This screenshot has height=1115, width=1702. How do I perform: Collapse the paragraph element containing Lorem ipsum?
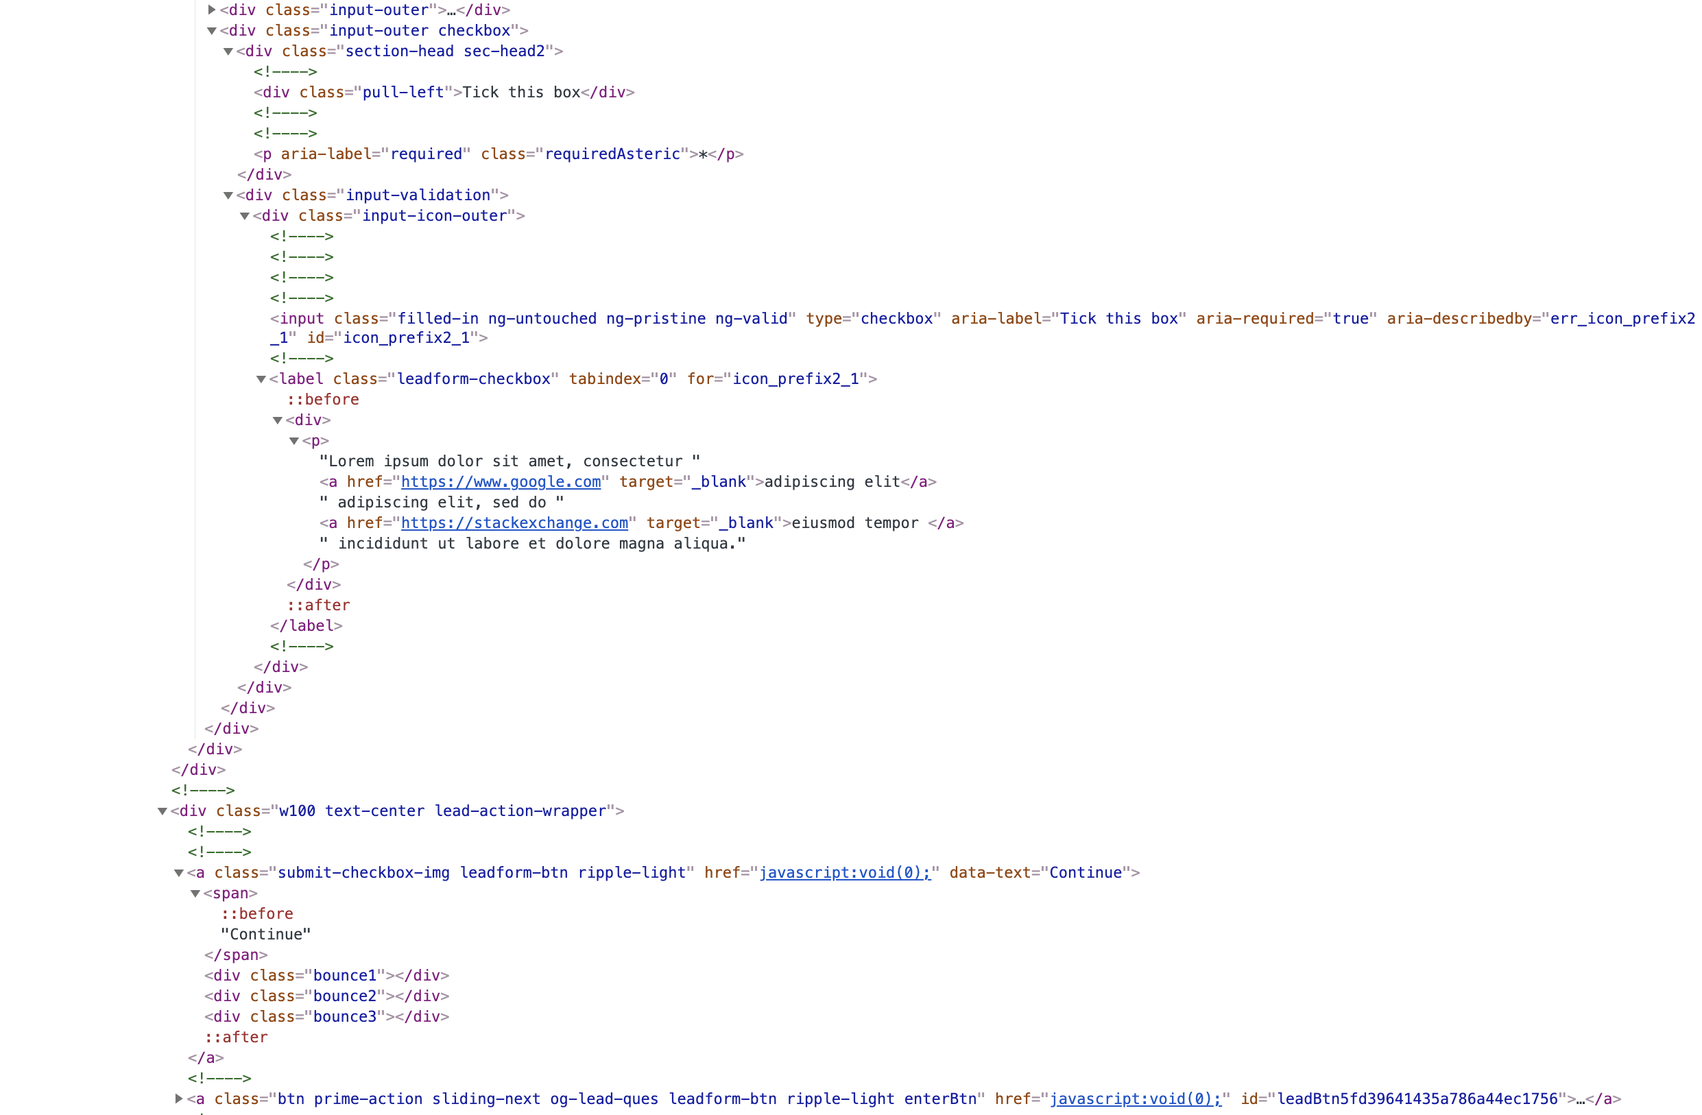pyautogui.click(x=294, y=442)
